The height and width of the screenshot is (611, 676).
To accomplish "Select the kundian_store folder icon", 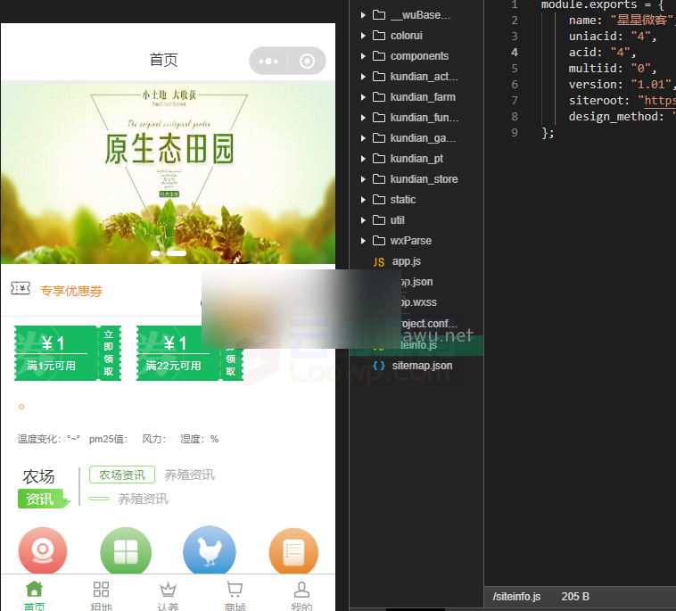I will 379,178.
